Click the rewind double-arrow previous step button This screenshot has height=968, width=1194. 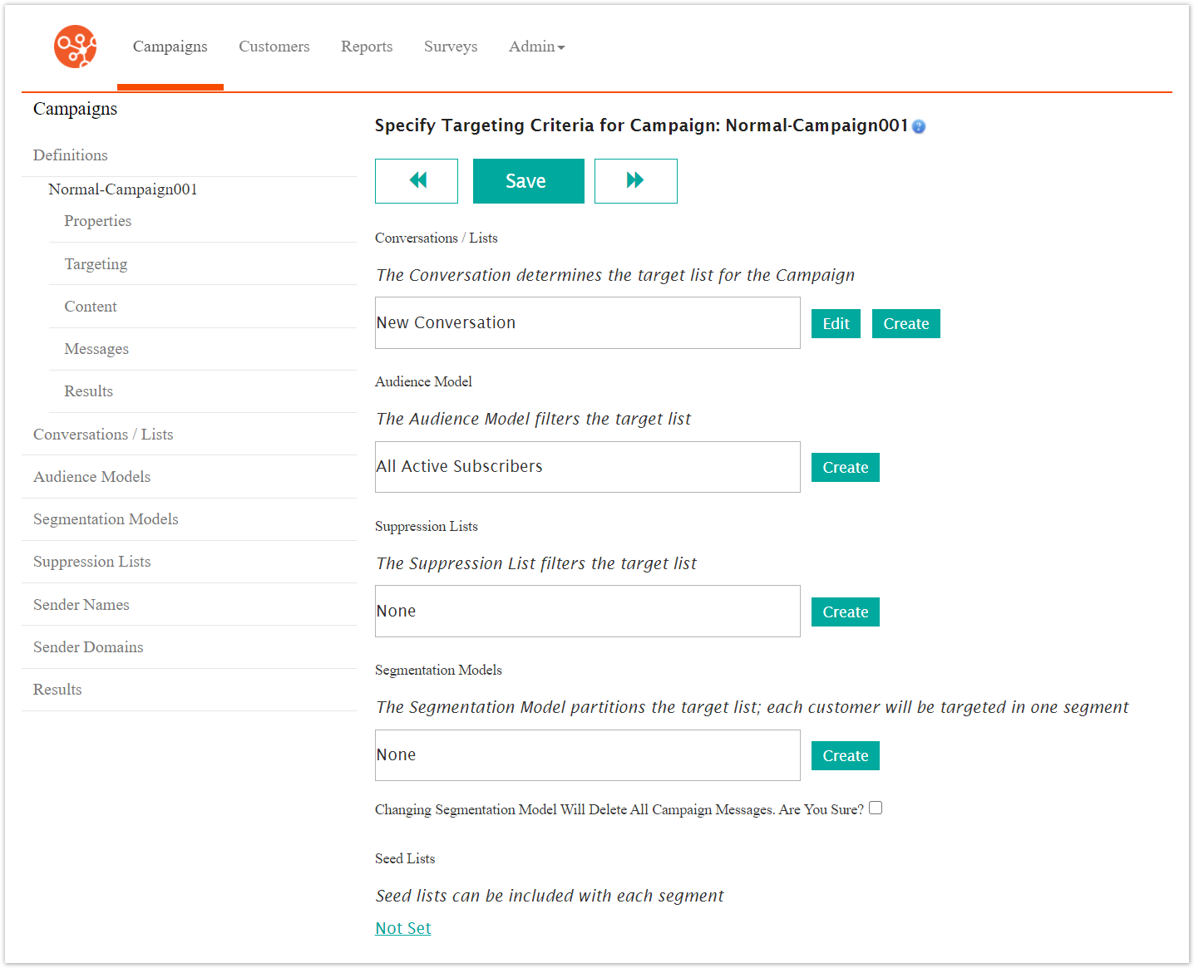click(x=417, y=181)
